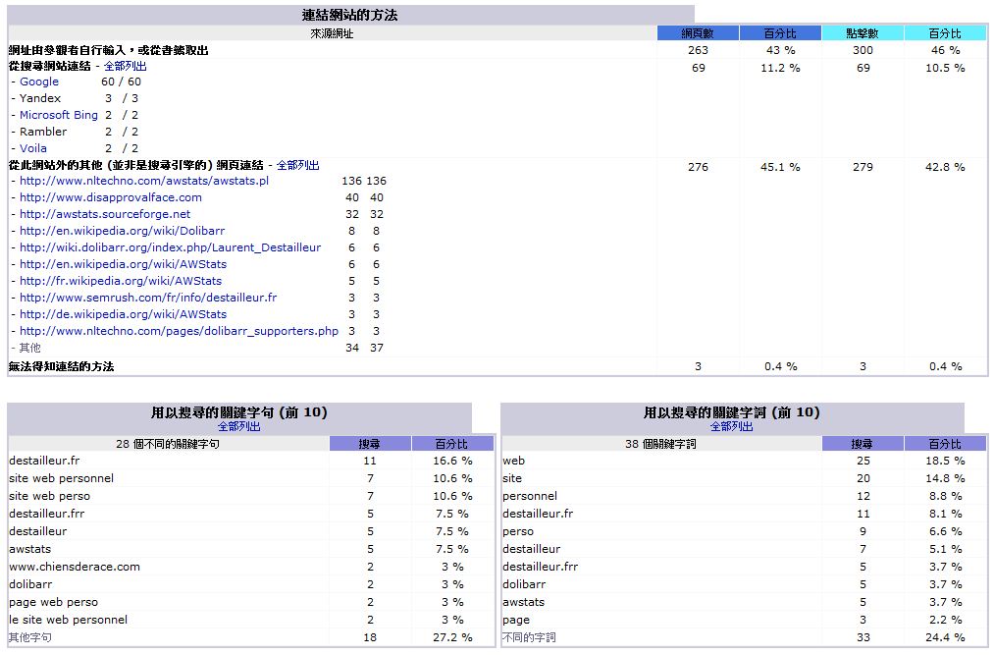Viewport: 994px width, 655px height.
Task: Click the 27.2 % value for 其他字句
Action: pos(452,637)
